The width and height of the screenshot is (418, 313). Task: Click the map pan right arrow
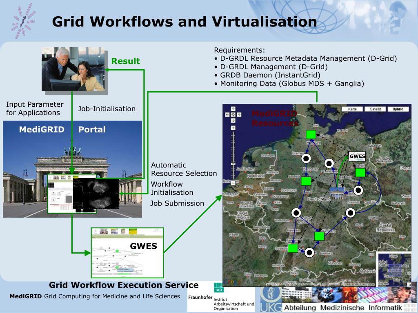[x=239, y=115]
